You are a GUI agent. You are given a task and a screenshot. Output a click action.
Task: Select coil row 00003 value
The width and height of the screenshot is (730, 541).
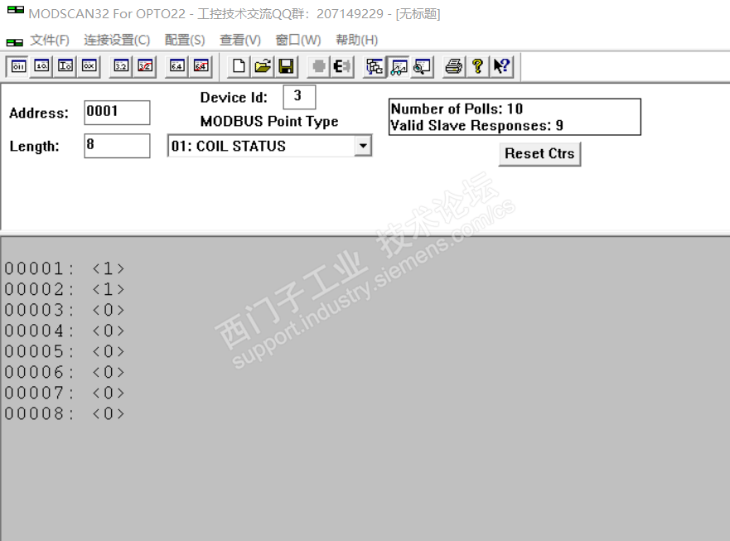click(x=109, y=310)
